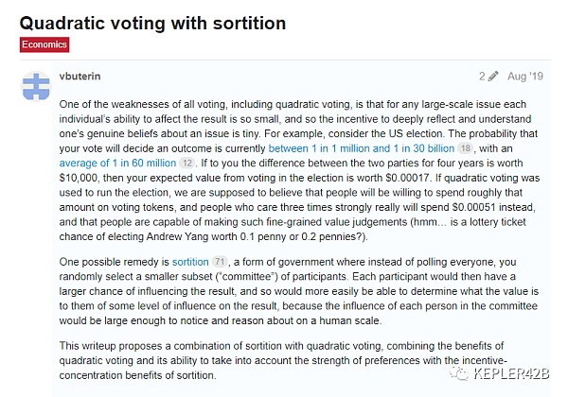Click the Aug '19 post date
568x397 pixels.
pyautogui.click(x=528, y=76)
